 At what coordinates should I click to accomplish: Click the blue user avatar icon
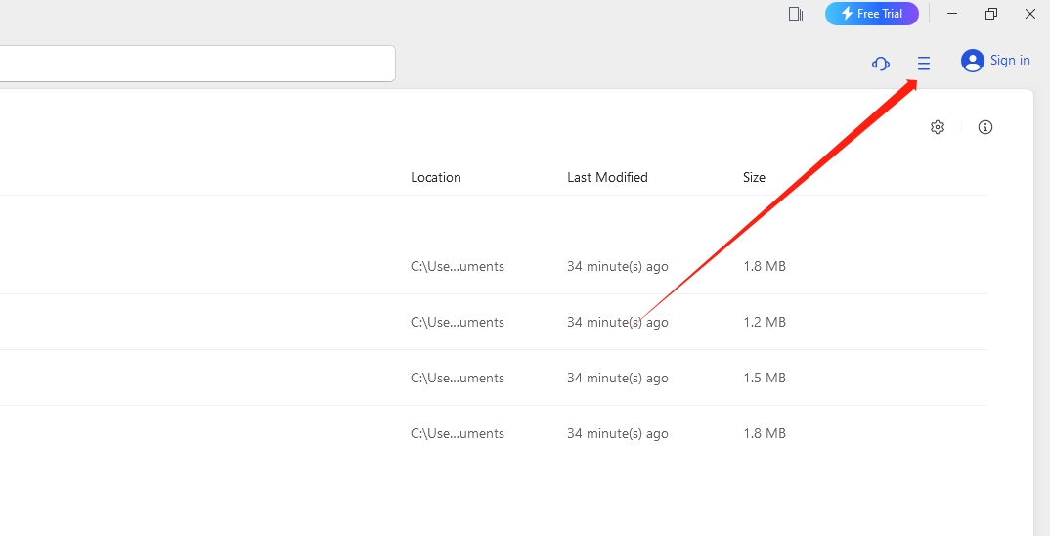click(972, 61)
